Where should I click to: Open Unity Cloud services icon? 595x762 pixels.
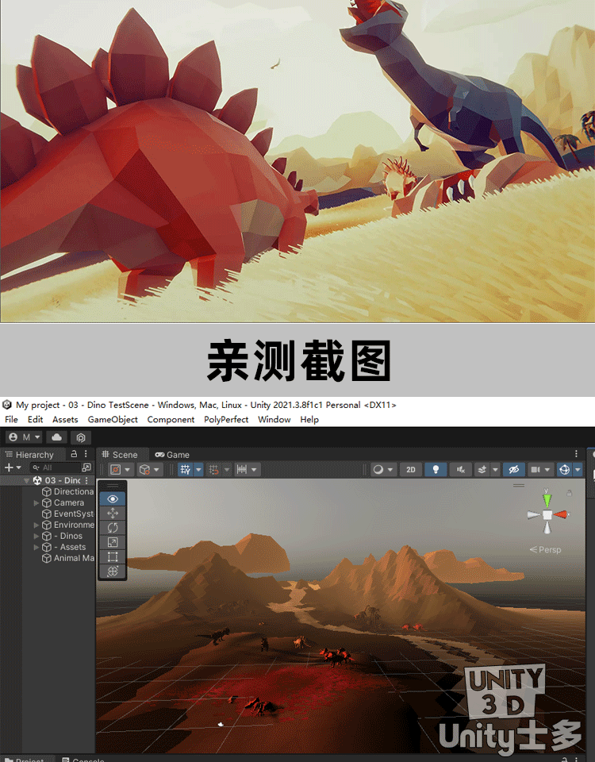click(x=57, y=437)
